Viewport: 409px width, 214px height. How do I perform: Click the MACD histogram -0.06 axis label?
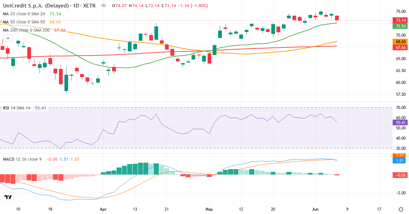coord(400,175)
